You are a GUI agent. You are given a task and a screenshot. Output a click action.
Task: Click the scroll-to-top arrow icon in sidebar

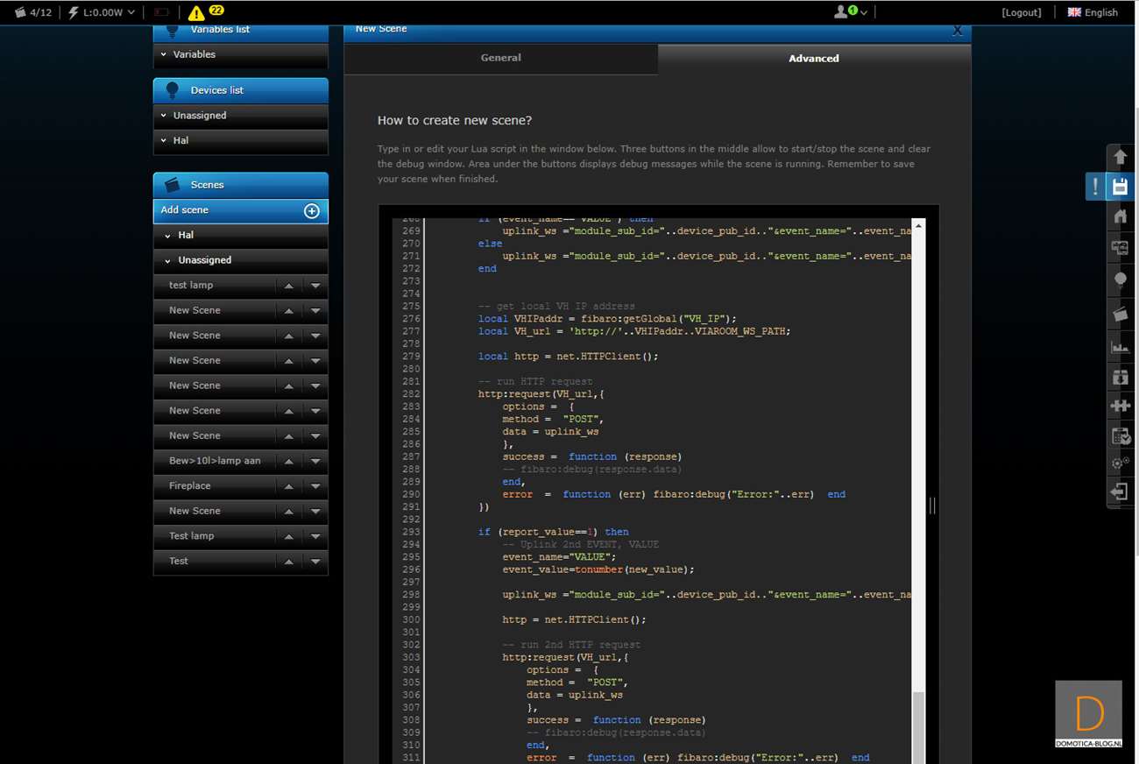(x=1120, y=158)
